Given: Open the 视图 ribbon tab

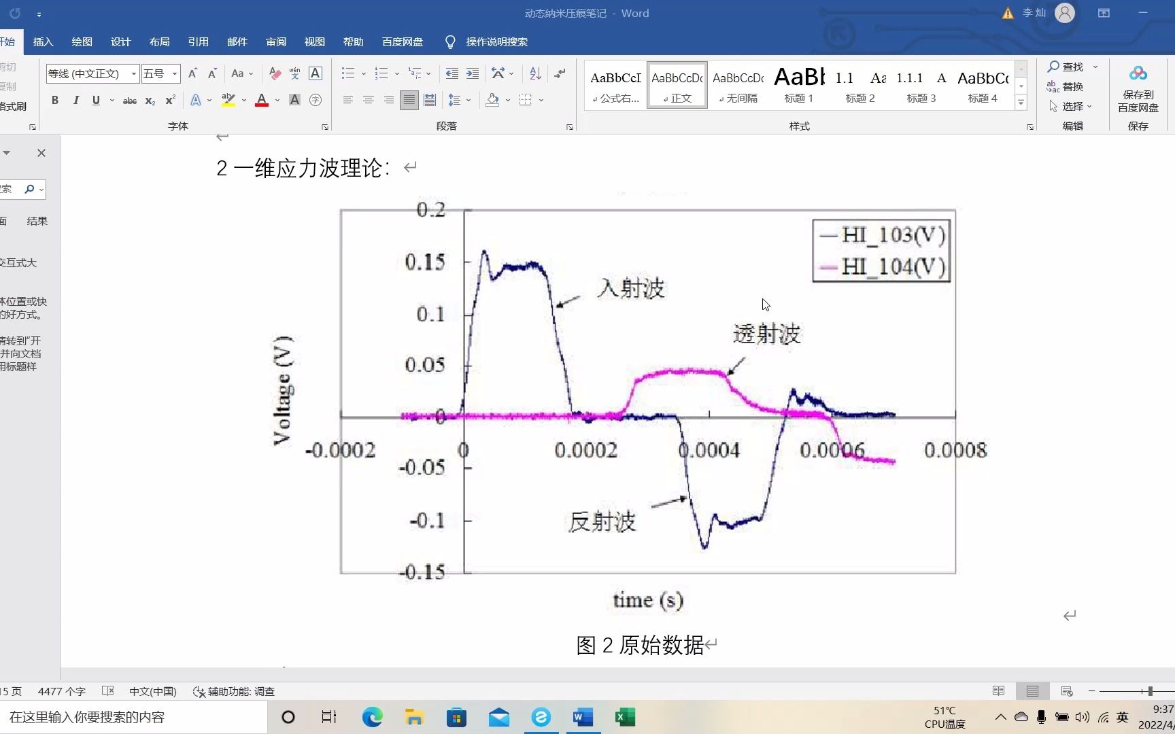Looking at the screenshot, I should [314, 41].
